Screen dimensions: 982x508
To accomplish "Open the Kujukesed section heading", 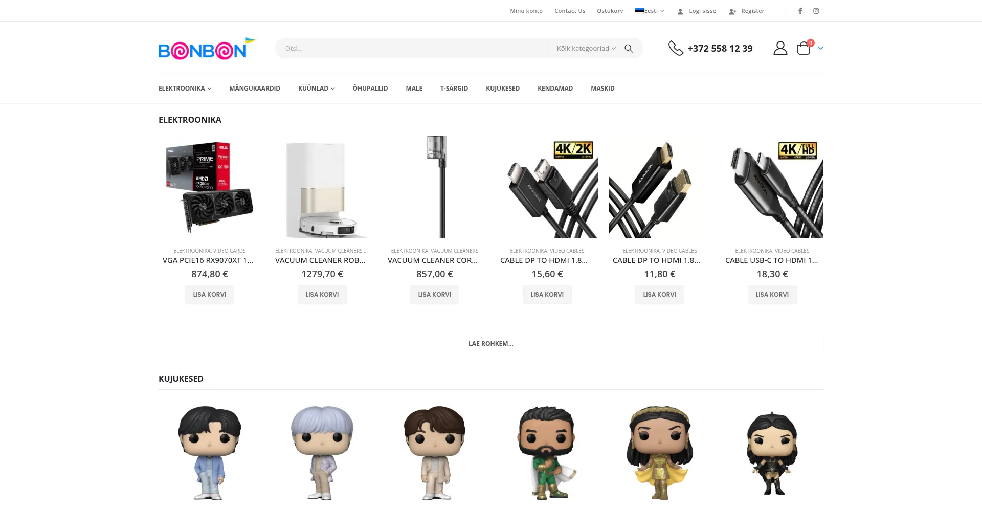I will pyautogui.click(x=181, y=379).
